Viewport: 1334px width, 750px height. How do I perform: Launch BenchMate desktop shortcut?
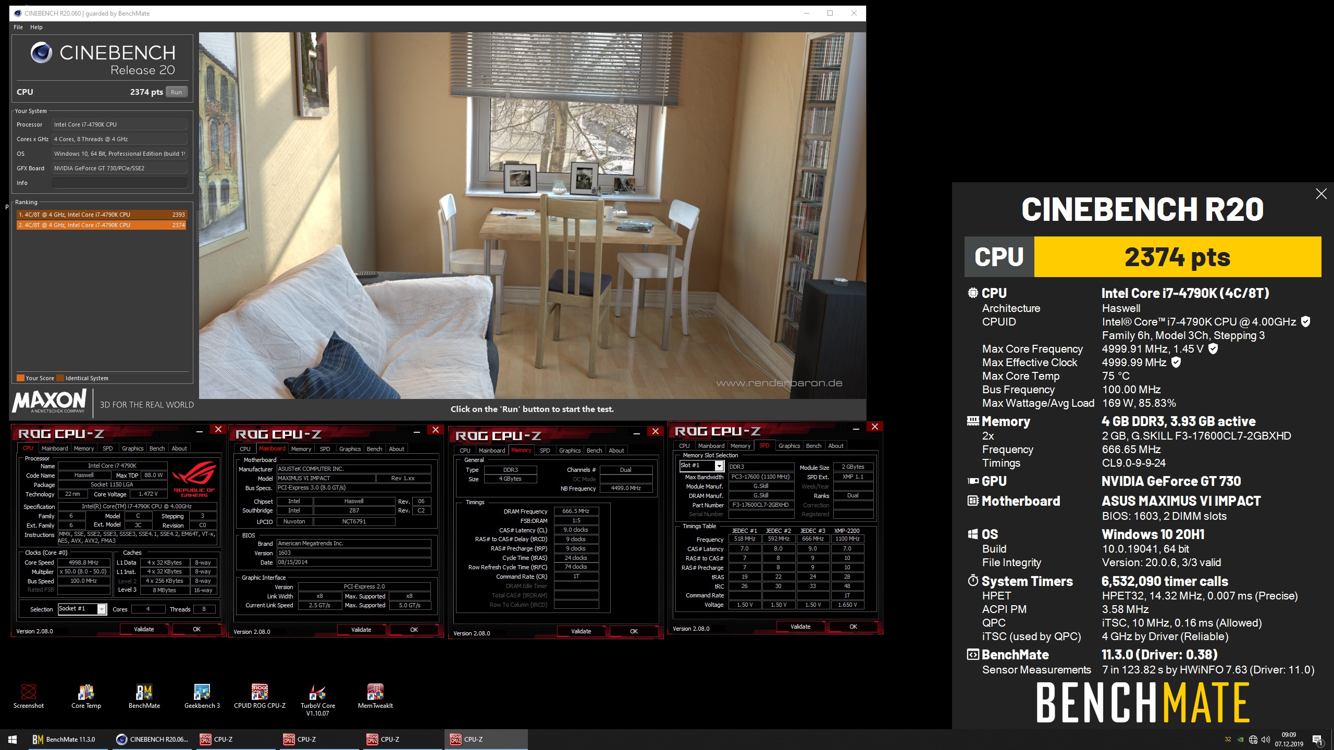click(x=144, y=696)
